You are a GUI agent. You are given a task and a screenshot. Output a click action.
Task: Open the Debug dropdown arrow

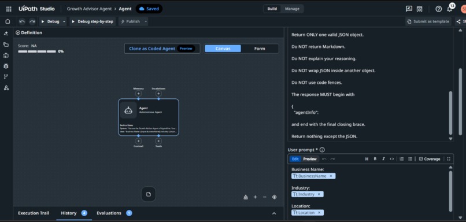point(64,21)
